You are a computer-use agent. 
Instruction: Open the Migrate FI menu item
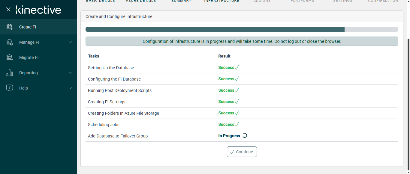point(29,58)
